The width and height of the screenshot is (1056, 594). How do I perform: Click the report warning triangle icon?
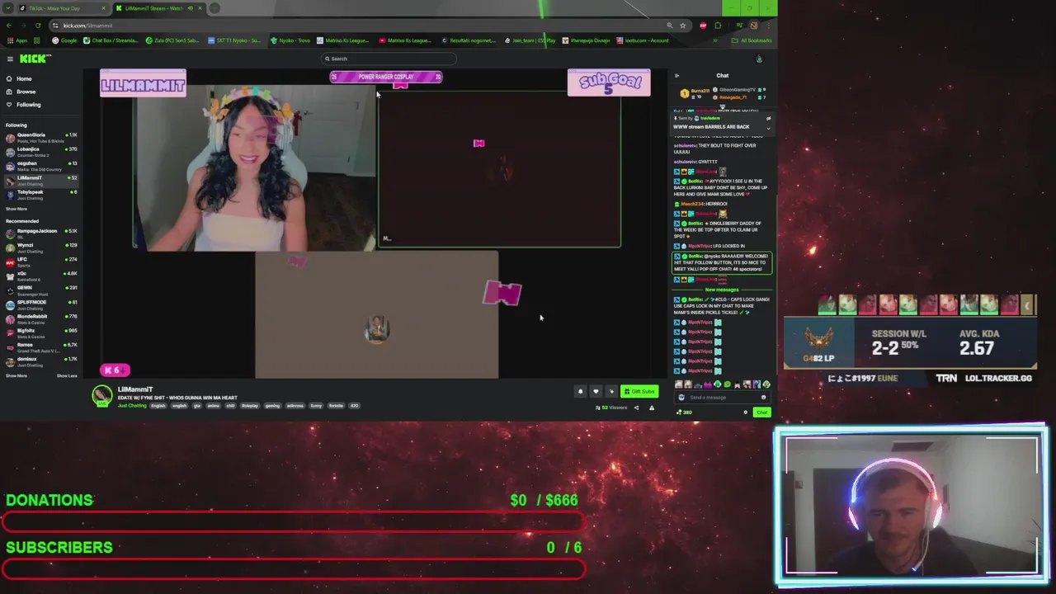(652, 408)
